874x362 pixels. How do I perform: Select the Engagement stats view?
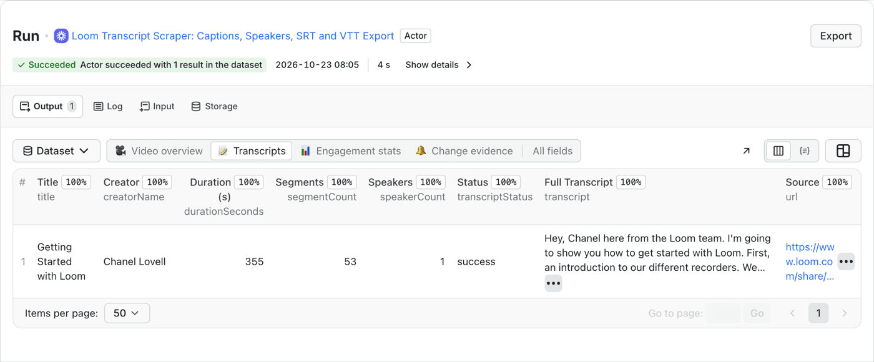pos(351,151)
